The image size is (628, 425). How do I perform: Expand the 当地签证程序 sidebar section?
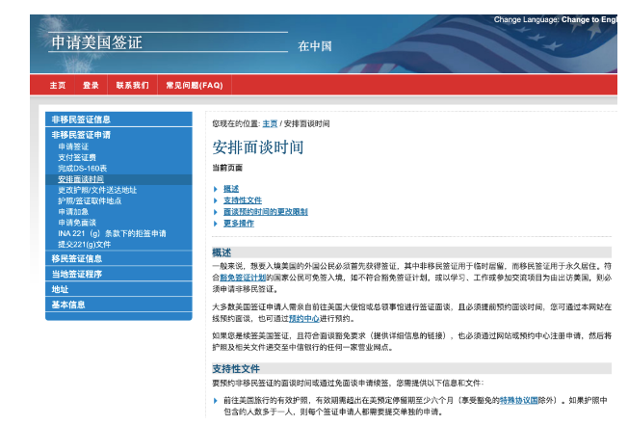(77, 274)
